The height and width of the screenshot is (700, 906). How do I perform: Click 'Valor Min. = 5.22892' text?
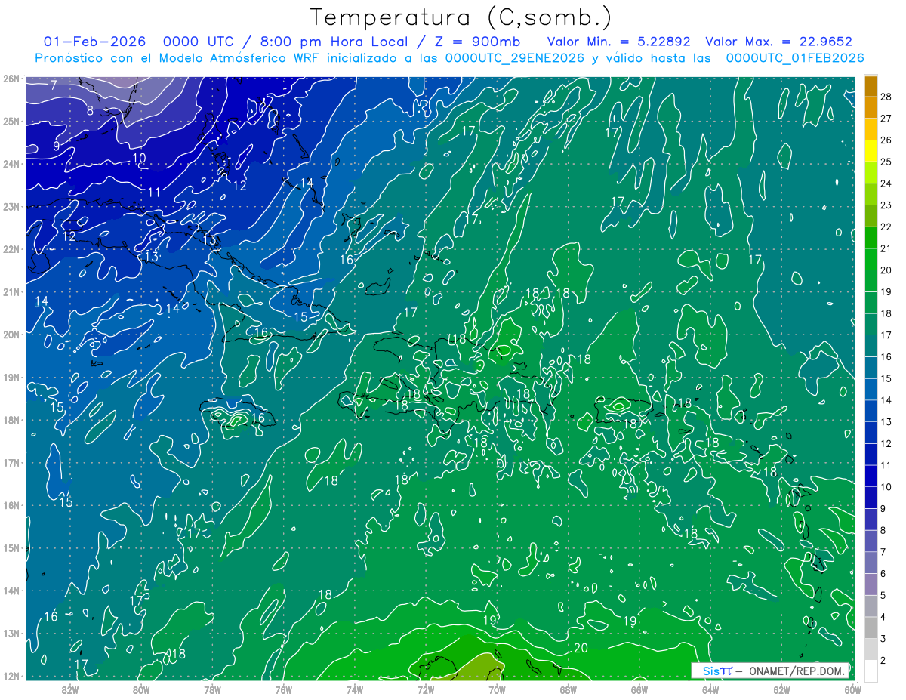[x=618, y=42]
